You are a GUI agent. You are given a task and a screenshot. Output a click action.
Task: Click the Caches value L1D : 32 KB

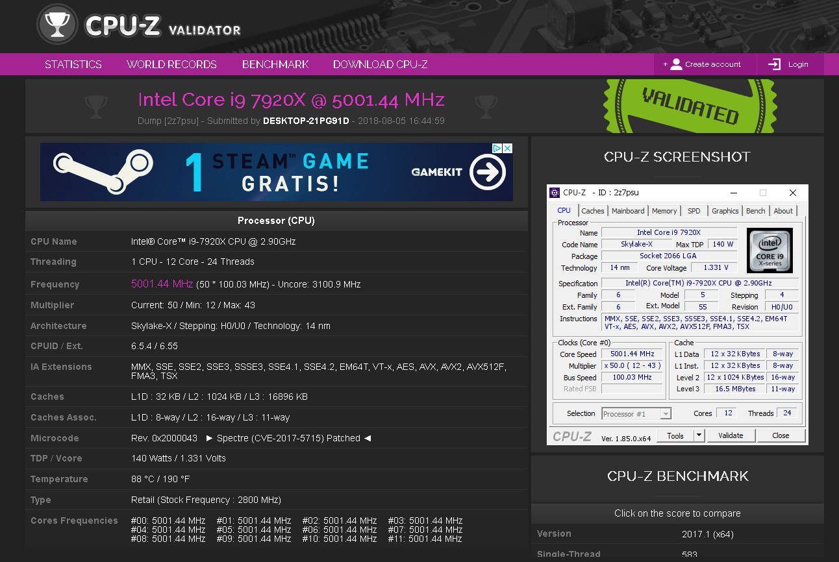219,397
